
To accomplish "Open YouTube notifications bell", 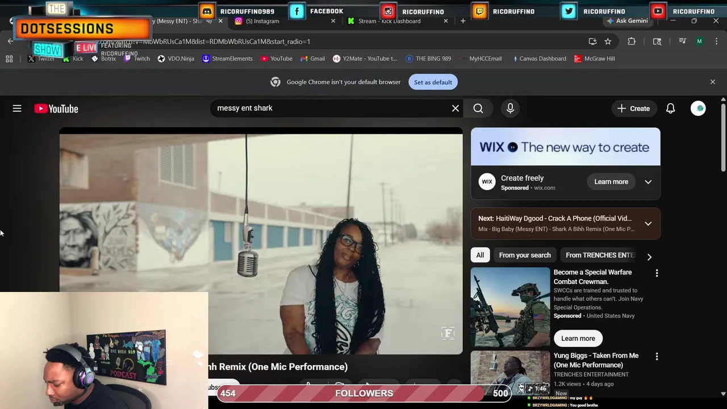I will coord(670,108).
